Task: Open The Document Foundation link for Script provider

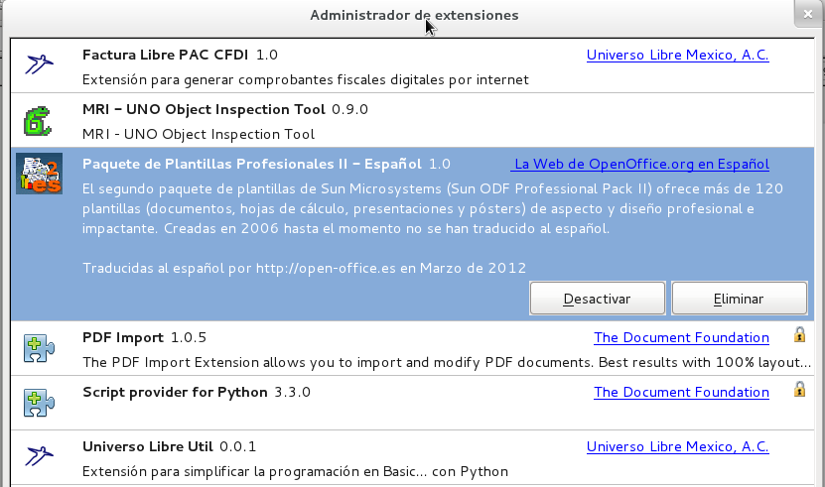Action: click(x=681, y=393)
